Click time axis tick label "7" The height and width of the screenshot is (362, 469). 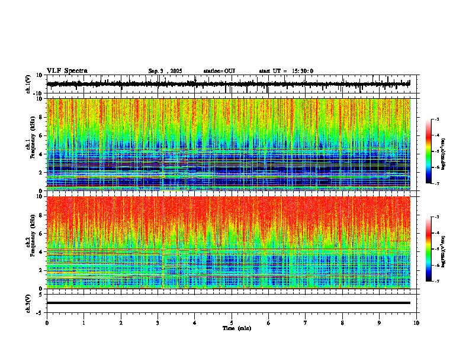pyautogui.click(x=306, y=323)
